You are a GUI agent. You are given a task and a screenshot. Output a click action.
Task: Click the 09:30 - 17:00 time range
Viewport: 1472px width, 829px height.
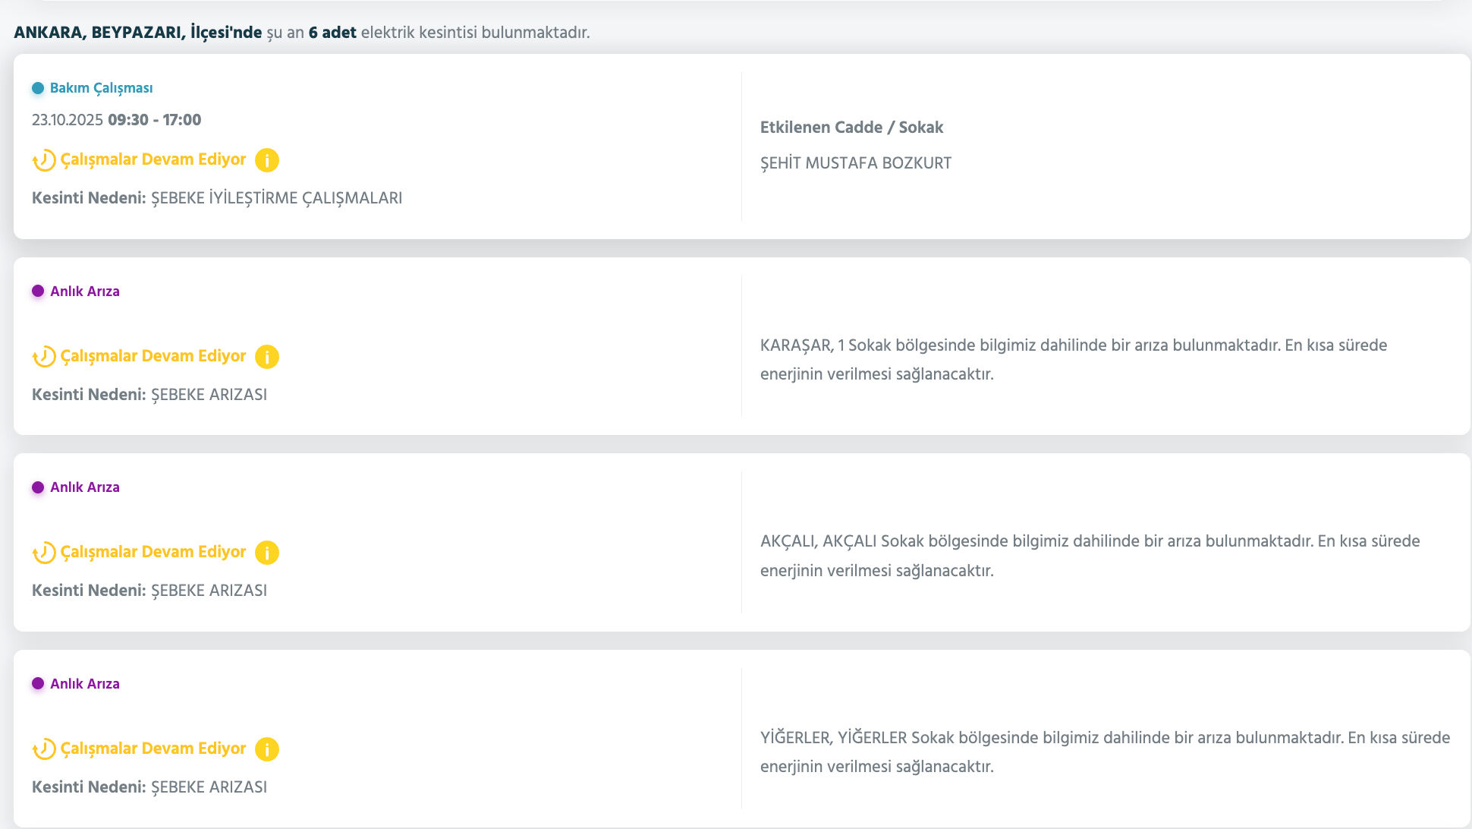tap(155, 120)
